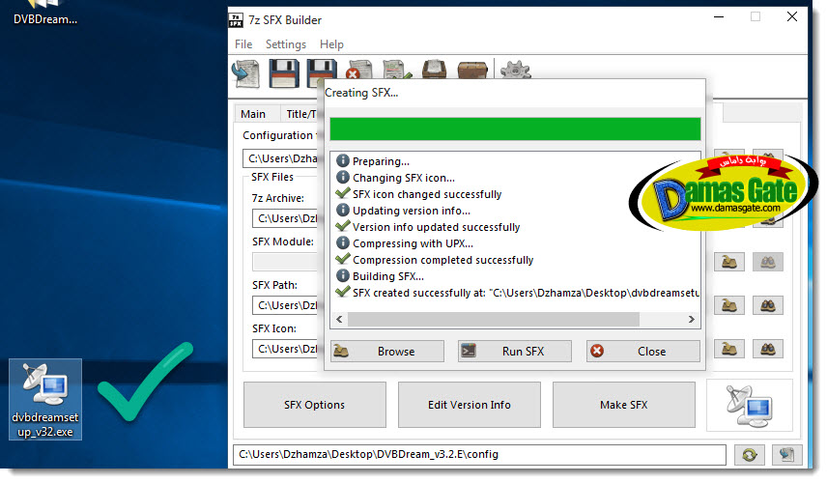Select the DVBDream desktop shortcut

pyautogui.click(x=45, y=14)
